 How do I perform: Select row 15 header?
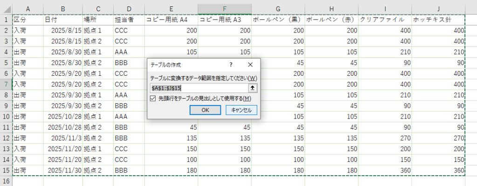point(6,170)
